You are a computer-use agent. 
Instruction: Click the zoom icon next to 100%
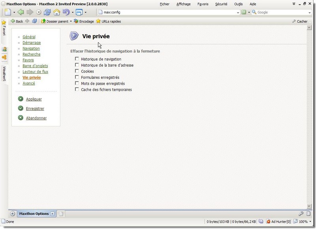(295, 222)
